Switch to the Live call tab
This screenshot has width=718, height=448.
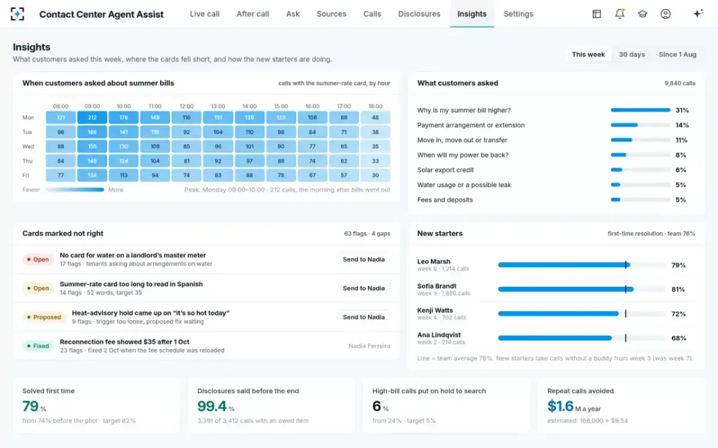(x=205, y=14)
